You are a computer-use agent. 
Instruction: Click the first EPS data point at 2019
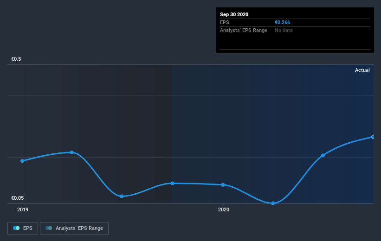22,161
